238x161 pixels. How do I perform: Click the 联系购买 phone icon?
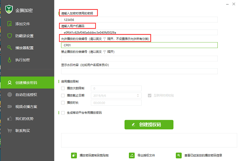click(10, 131)
